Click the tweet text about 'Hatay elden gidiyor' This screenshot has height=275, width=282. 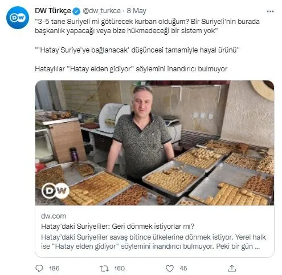tap(131, 69)
